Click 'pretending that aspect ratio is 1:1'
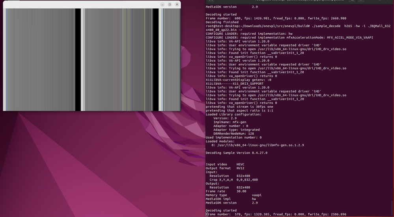The height and width of the screenshot is (217, 394). 239,110
